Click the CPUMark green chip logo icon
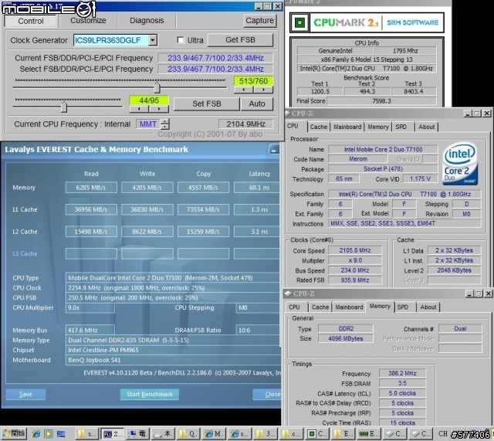Viewport: 494px width, 441px height. point(299,22)
